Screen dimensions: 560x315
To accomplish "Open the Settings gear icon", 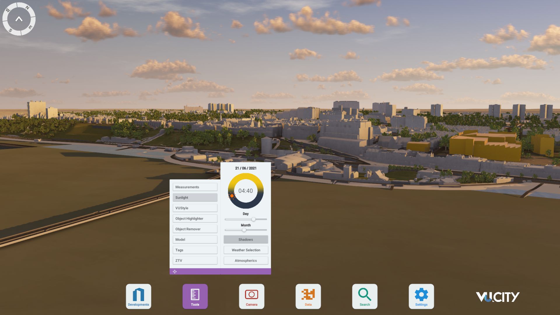I will 421,296.
